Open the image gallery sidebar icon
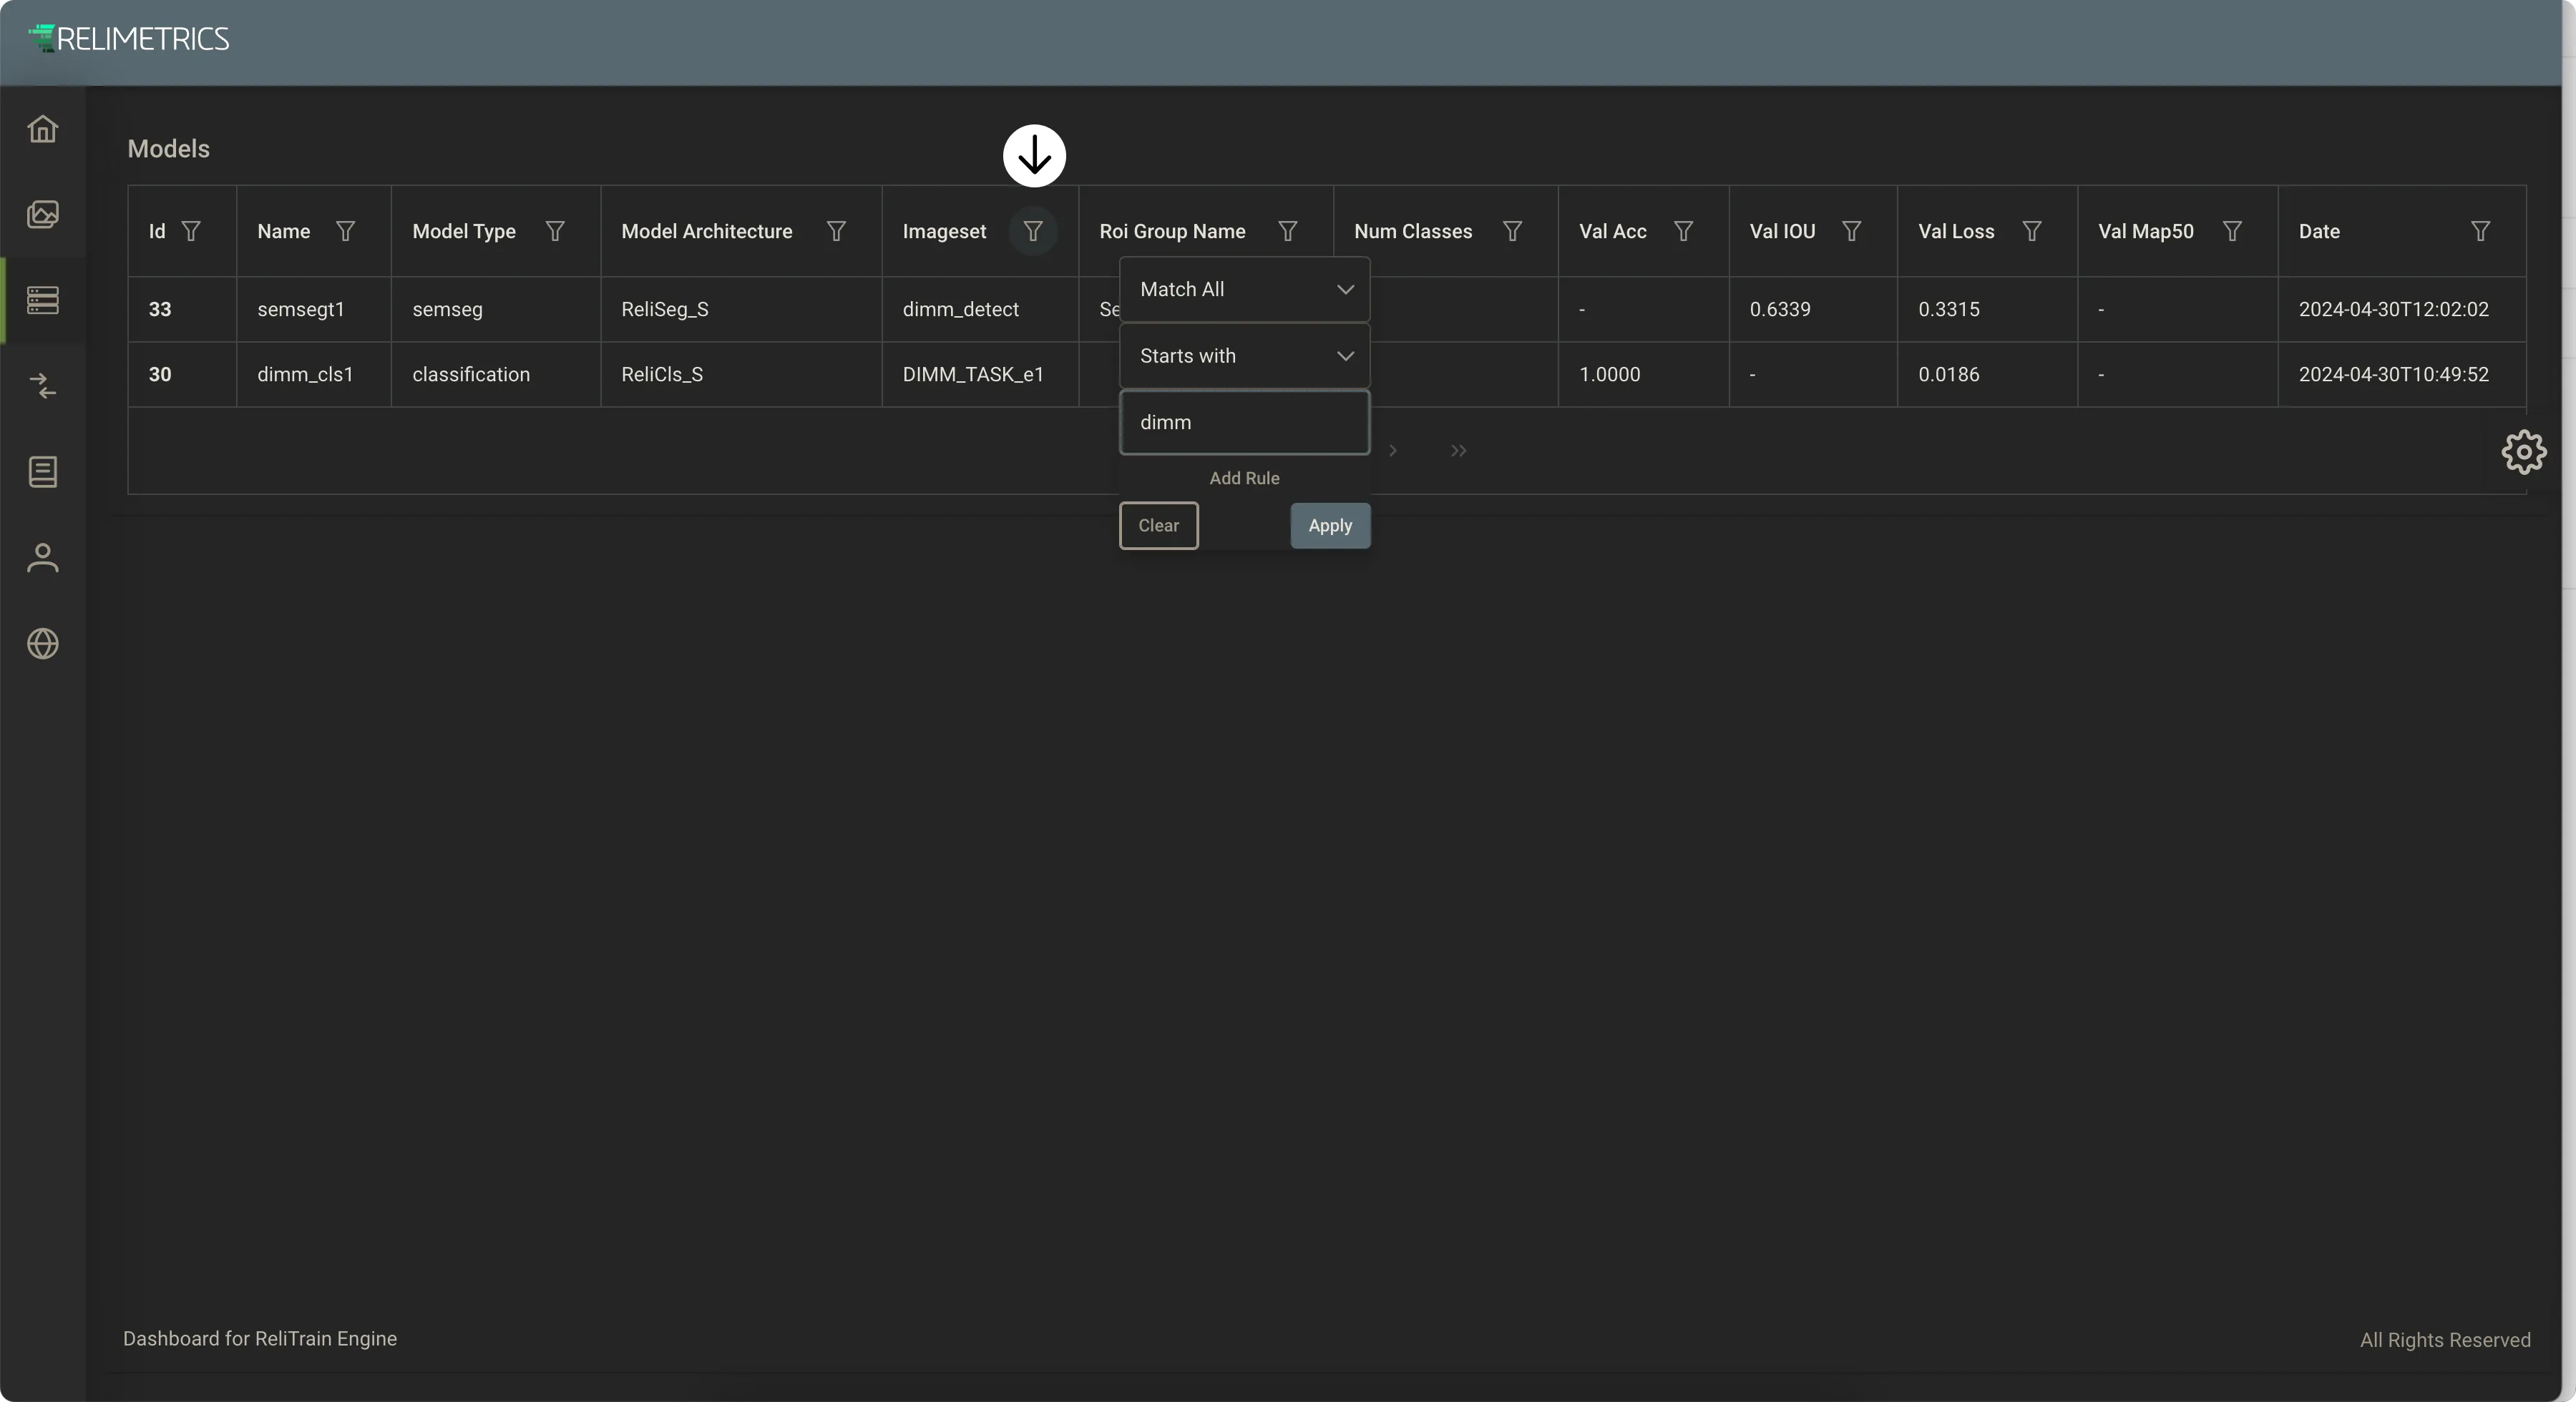Image resolution: width=2576 pixels, height=1402 pixels. coord(43,214)
